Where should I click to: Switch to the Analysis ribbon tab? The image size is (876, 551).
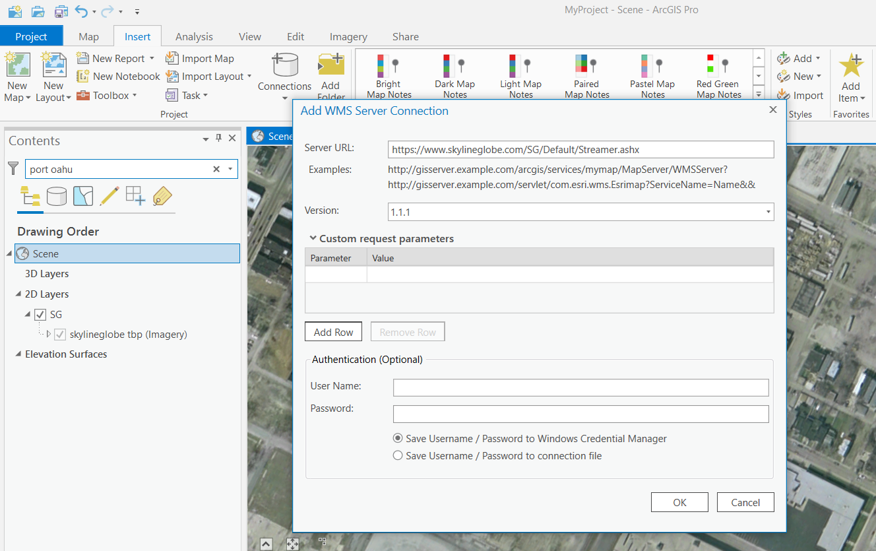(x=194, y=36)
